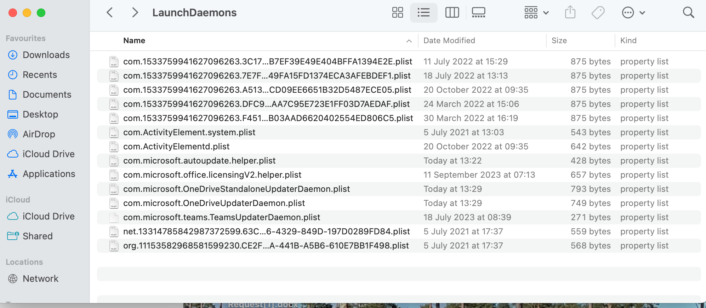Open Applications from the Favourites sidebar

click(49, 174)
